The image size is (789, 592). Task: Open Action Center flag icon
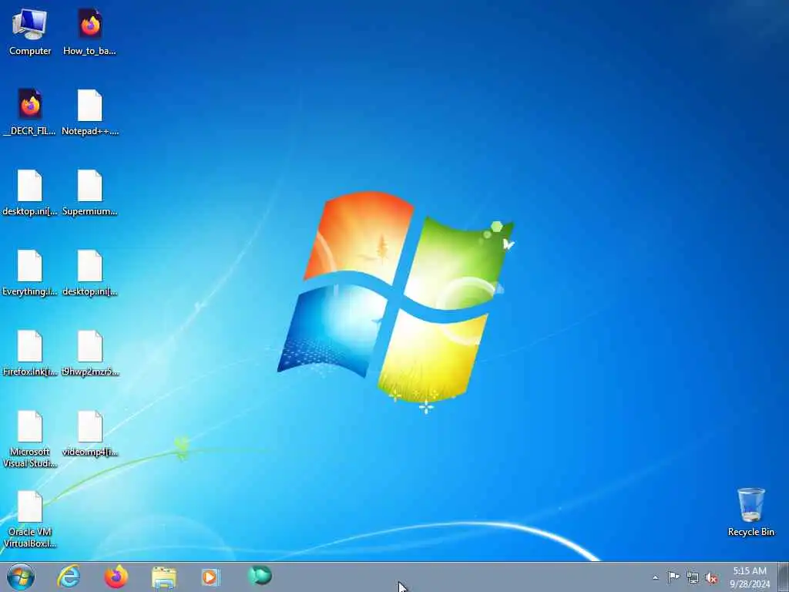673,577
